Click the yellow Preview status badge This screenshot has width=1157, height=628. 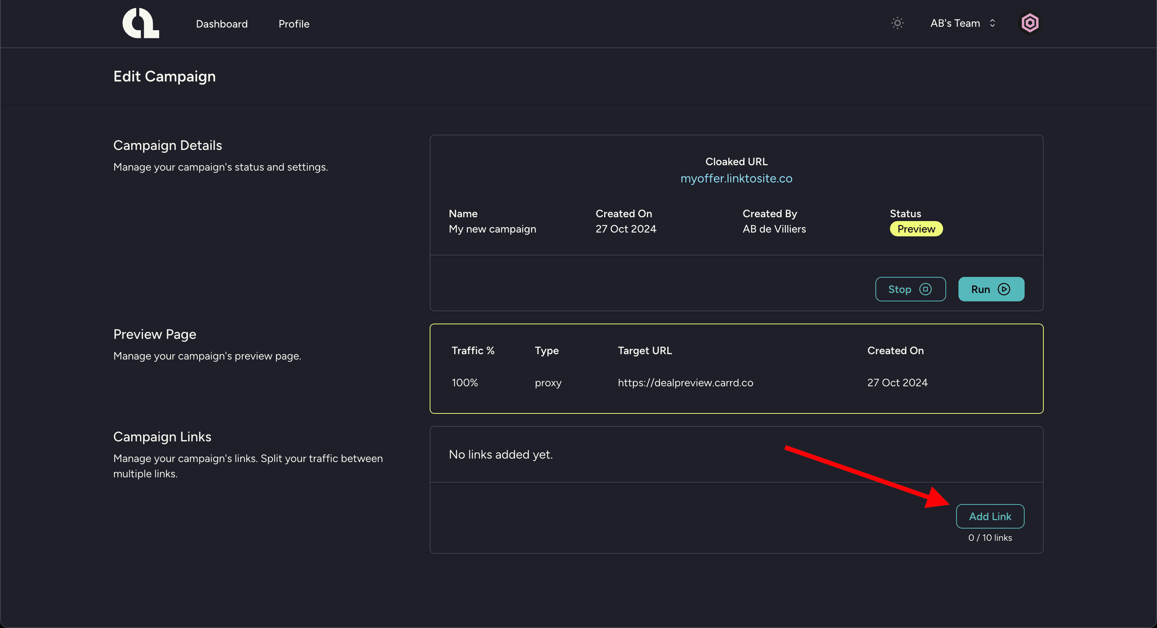(x=916, y=229)
